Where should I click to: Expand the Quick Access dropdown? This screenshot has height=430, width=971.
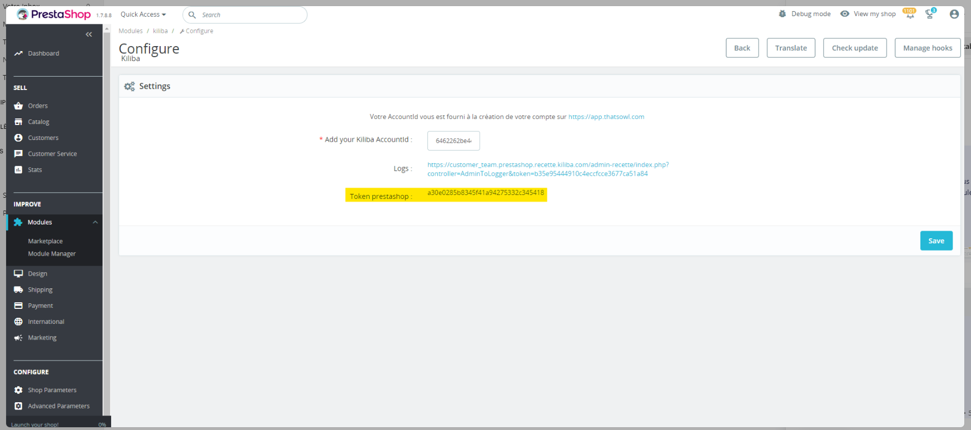(x=143, y=14)
